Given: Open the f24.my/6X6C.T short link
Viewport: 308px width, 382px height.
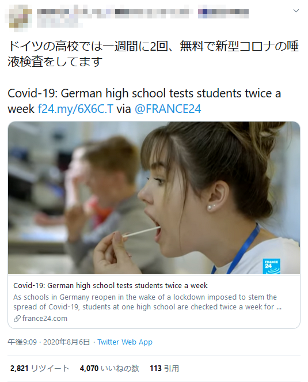Looking at the screenshot, I should [x=75, y=109].
